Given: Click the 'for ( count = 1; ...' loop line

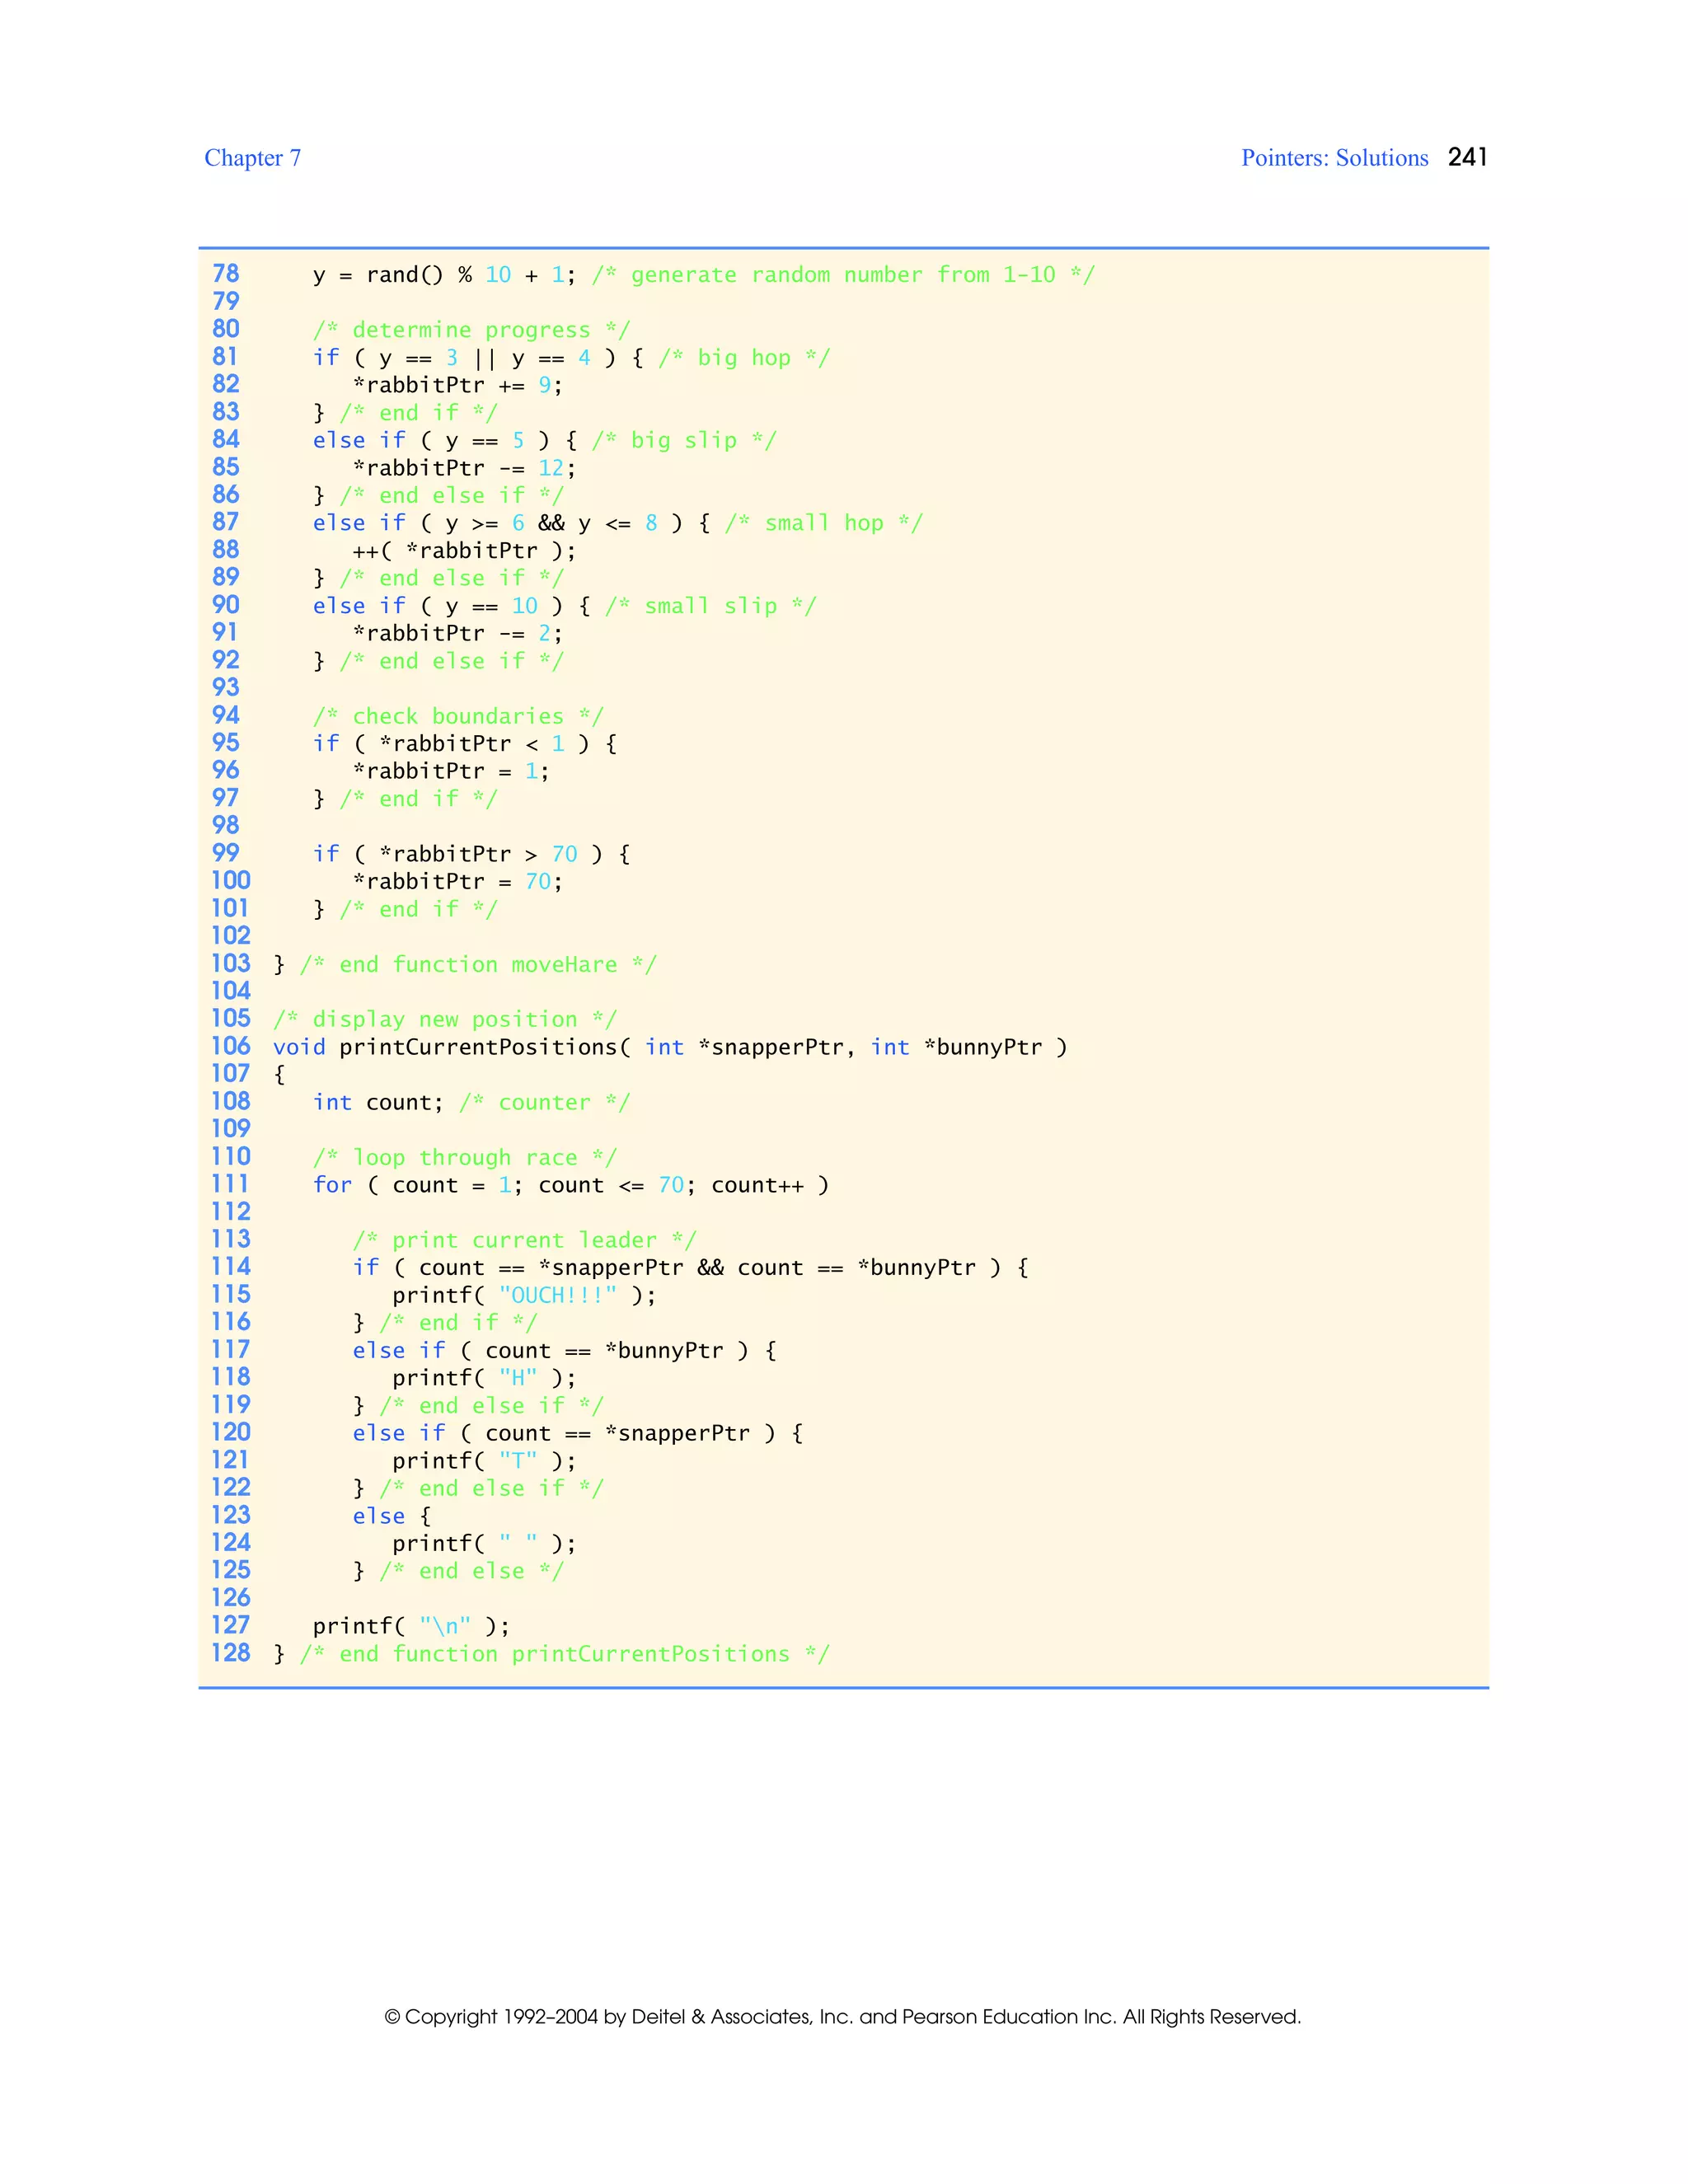Looking at the screenshot, I should pyautogui.click(x=571, y=1185).
